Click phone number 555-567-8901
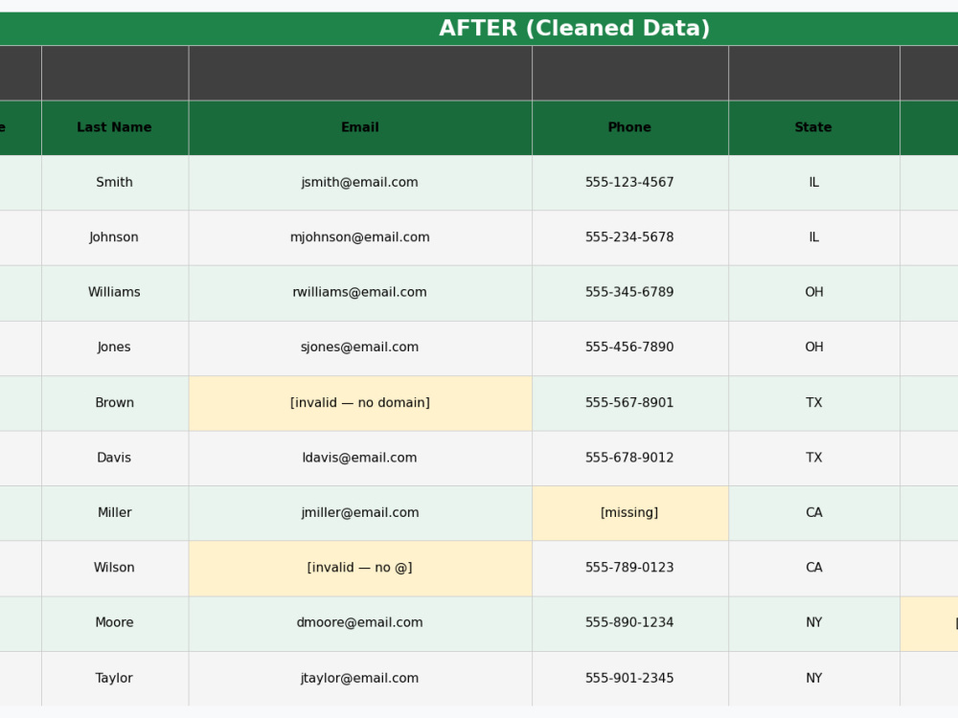Viewport: 958px width, 718px height. [630, 403]
